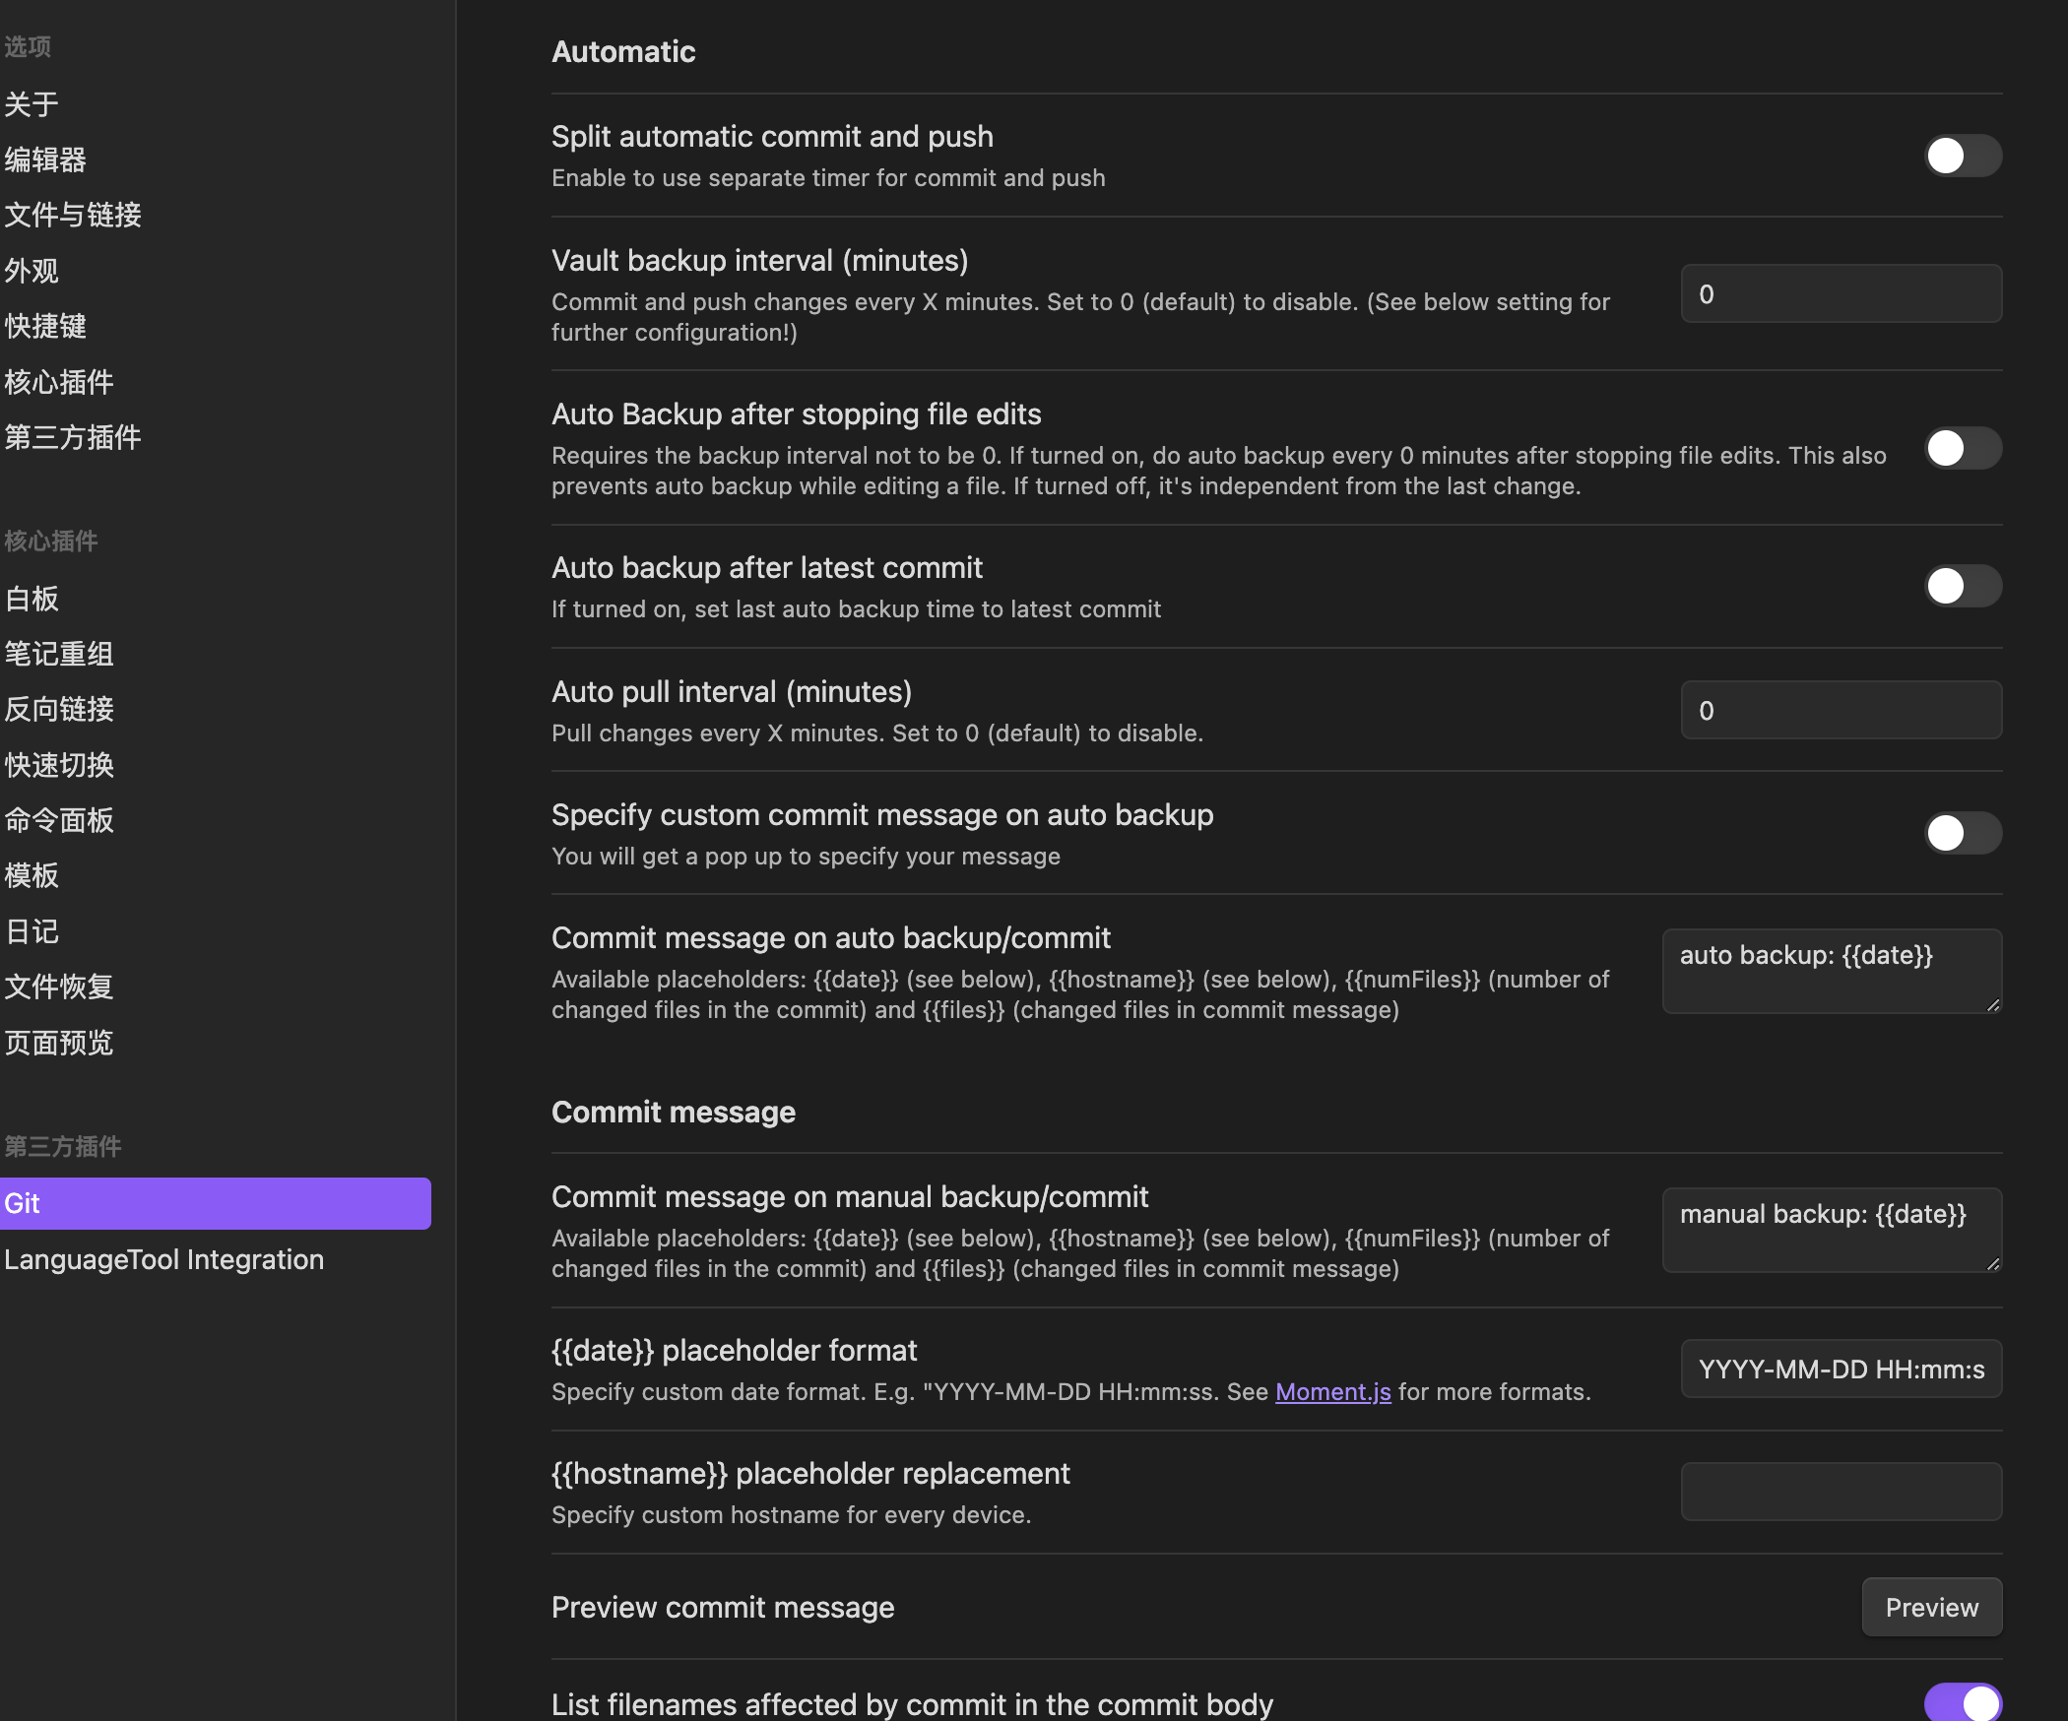The image size is (2068, 1721).
Task: Click the 'Commit message on auto backup/commit' label
Action: tap(831, 937)
